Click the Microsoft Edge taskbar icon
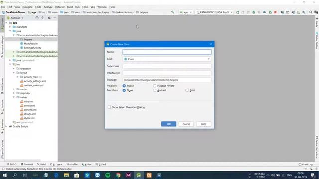 [x=56, y=175]
